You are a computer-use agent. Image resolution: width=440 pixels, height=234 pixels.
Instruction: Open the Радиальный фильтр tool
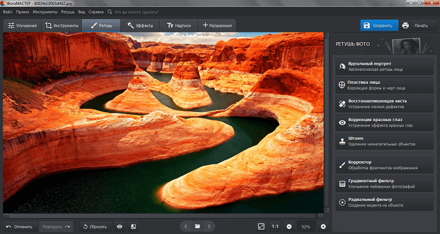(384, 202)
